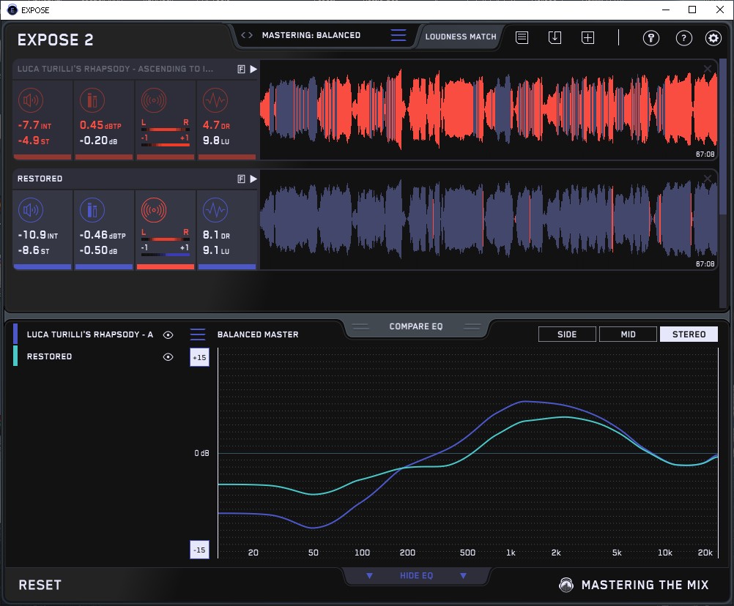Click the stereo phase icon on Luca Turilli track
The height and width of the screenshot is (606, 734).
coord(154,100)
